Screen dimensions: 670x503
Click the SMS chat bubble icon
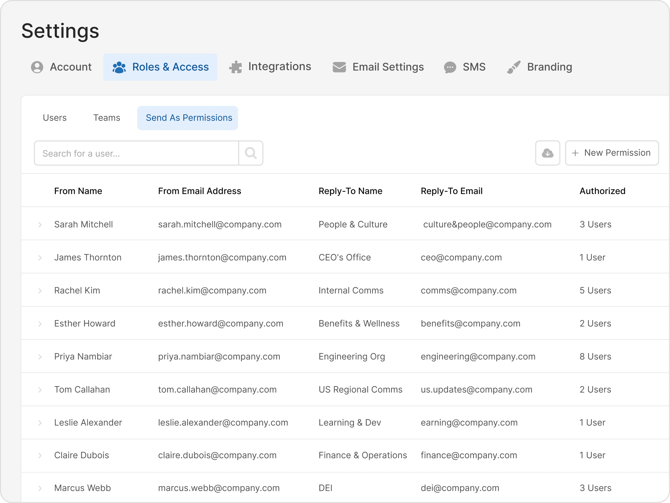pos(450,67)
